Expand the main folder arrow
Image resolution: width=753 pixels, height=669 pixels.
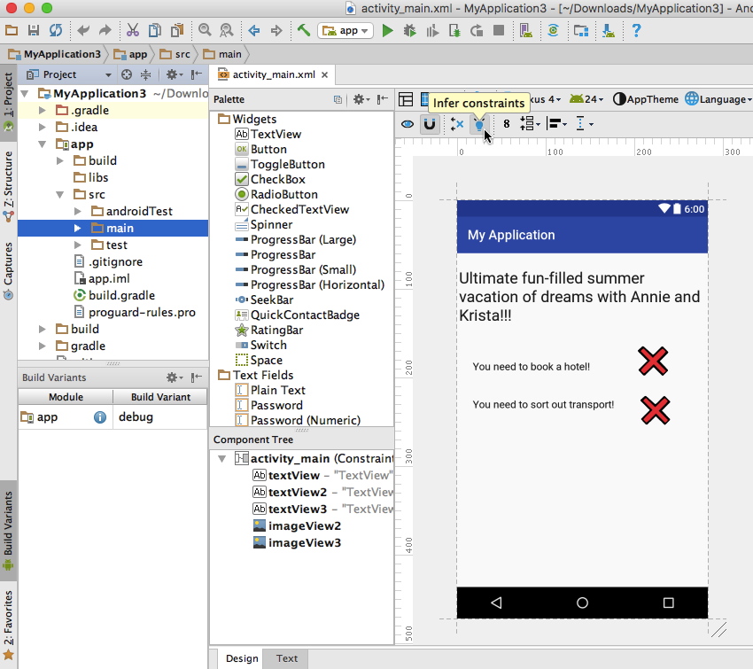point(77,228)
